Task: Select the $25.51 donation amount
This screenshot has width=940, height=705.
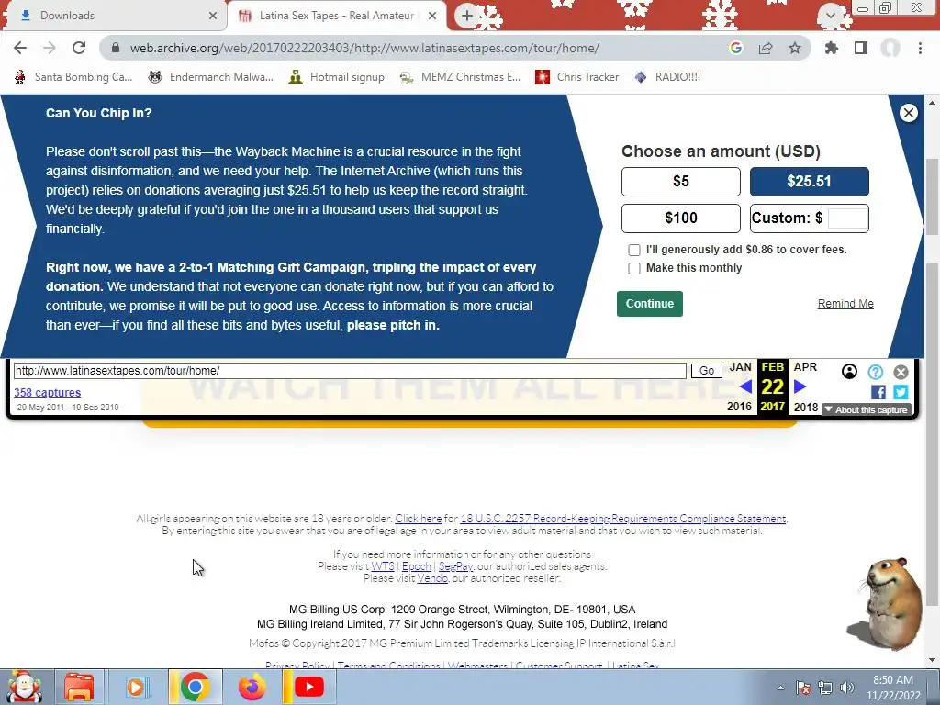Action: (x=810, y=182)
